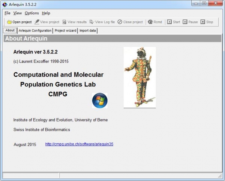
Task: Click the Pause toolbar icon
Action: pyautogui.click(x=185, y=22)
